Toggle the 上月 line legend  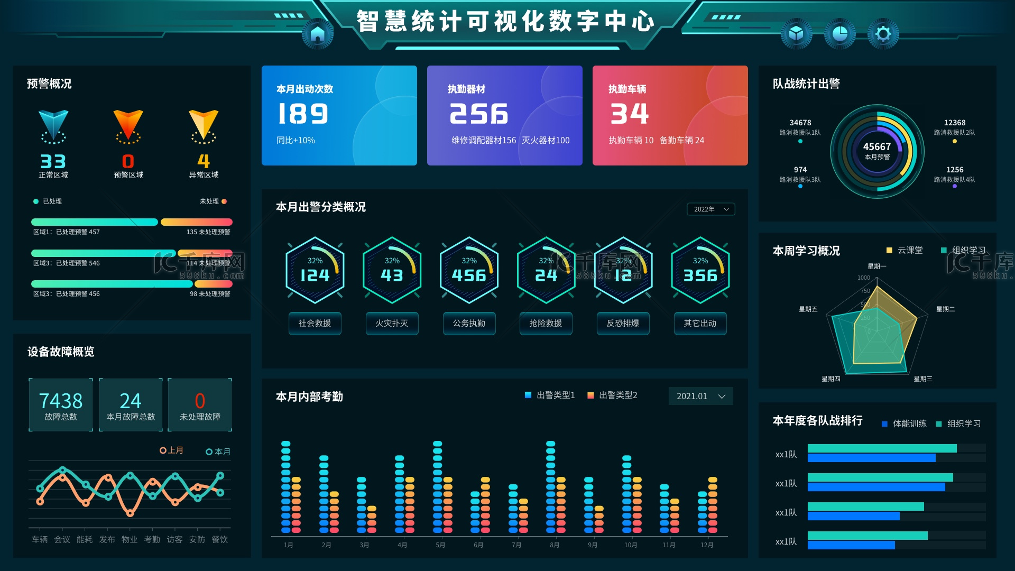tap(172, 450)
